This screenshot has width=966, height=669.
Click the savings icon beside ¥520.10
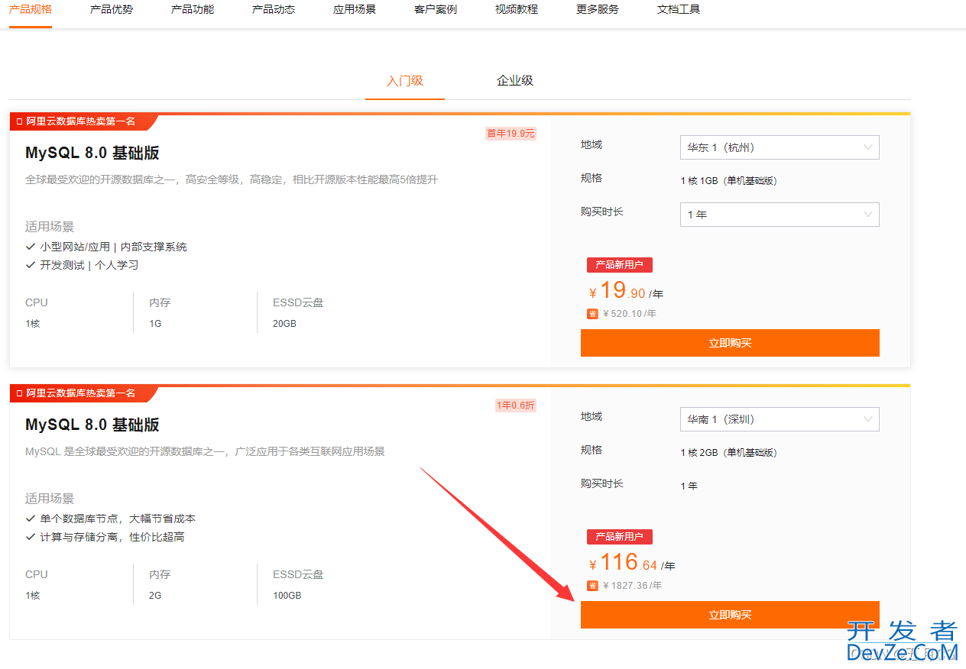point(592,314)
